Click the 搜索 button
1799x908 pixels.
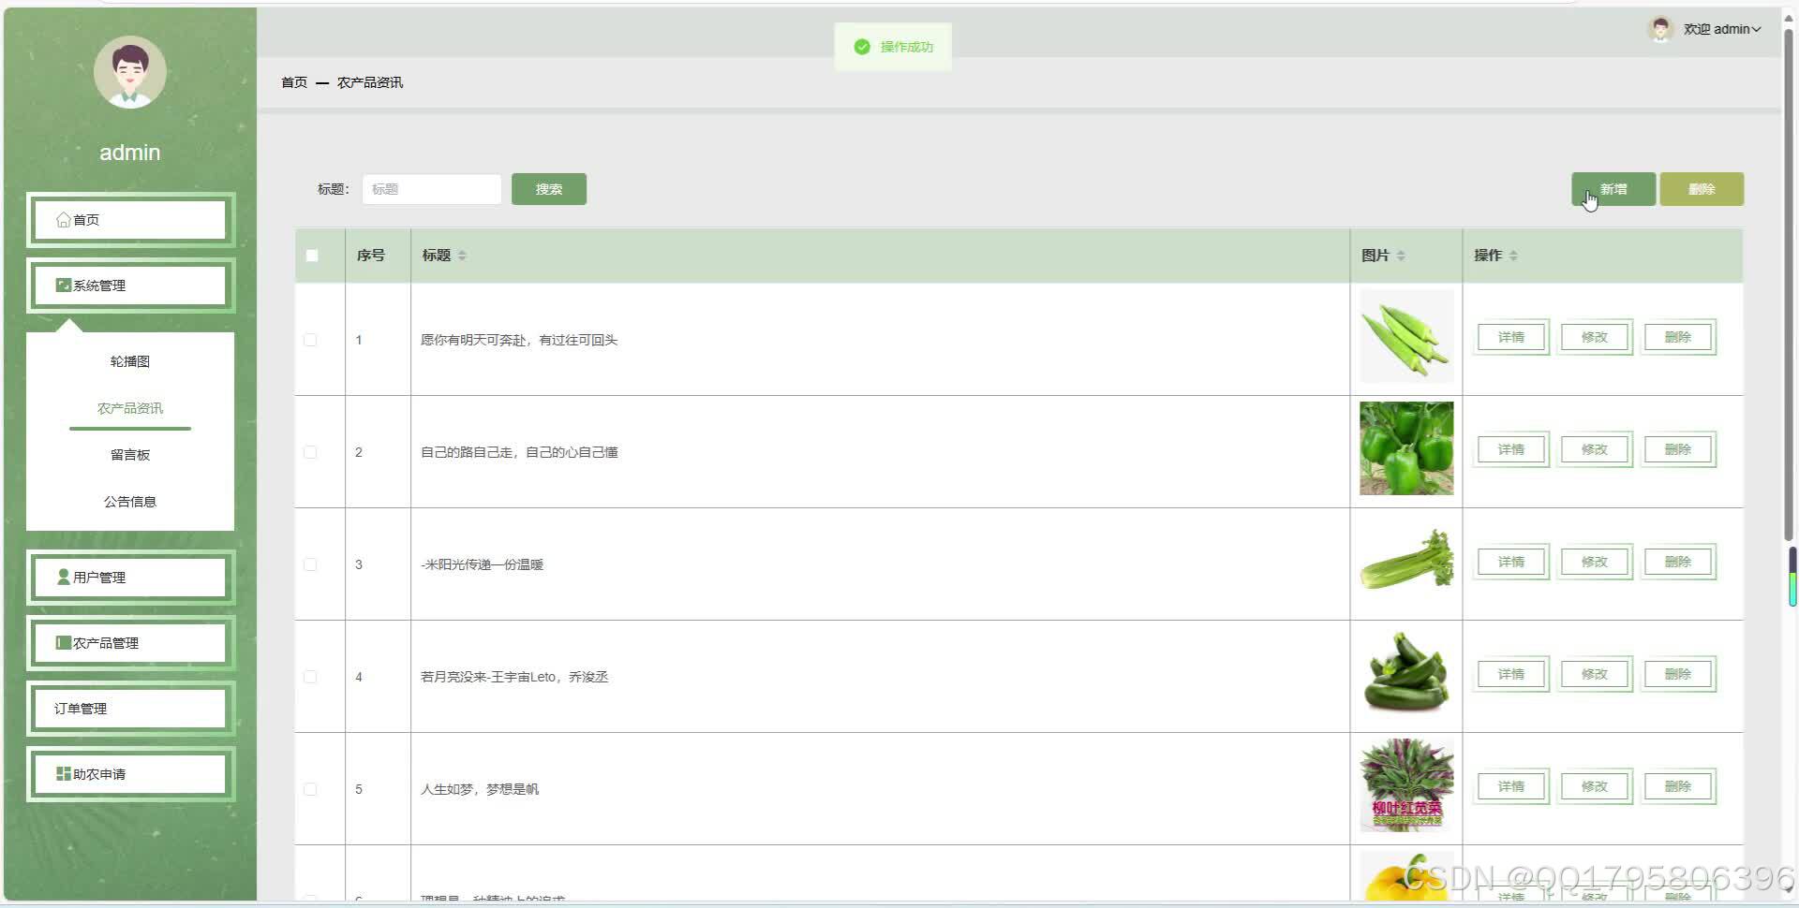549,189
